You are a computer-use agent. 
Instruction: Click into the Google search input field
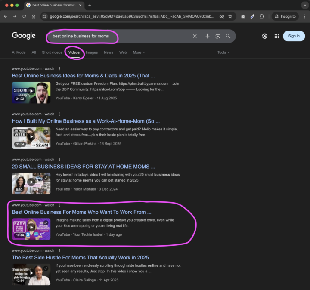click(x=121, y=36)
